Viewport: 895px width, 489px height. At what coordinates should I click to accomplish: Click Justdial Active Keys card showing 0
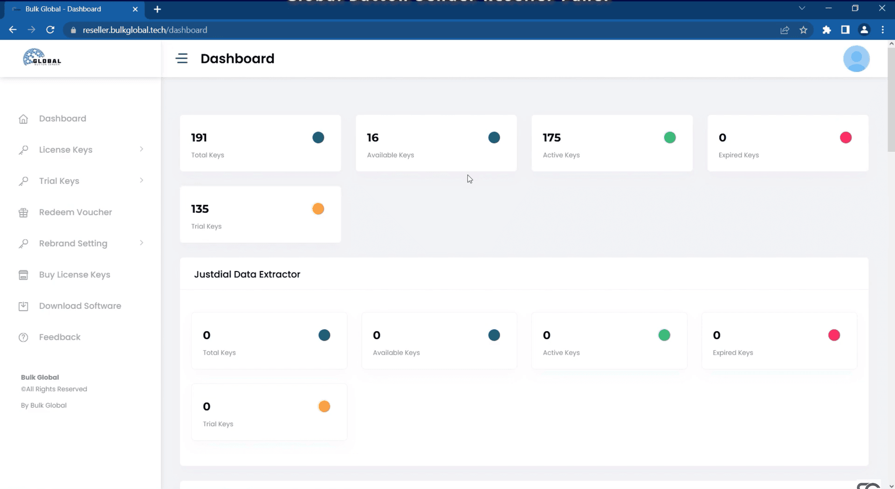[x=609, y=340]
